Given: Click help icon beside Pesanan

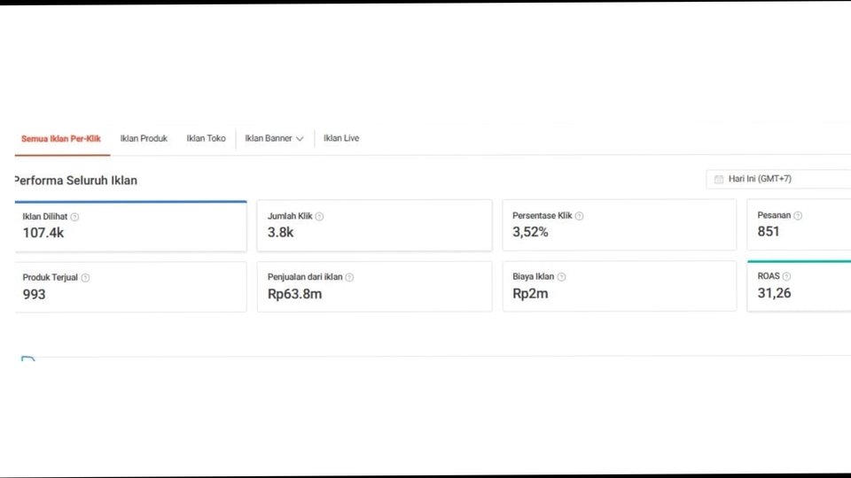Looking at the screenshot, I should 798,216.
